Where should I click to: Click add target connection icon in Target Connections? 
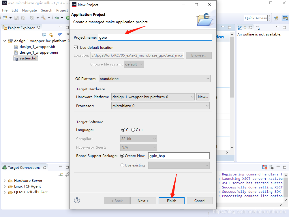[61, 174]
